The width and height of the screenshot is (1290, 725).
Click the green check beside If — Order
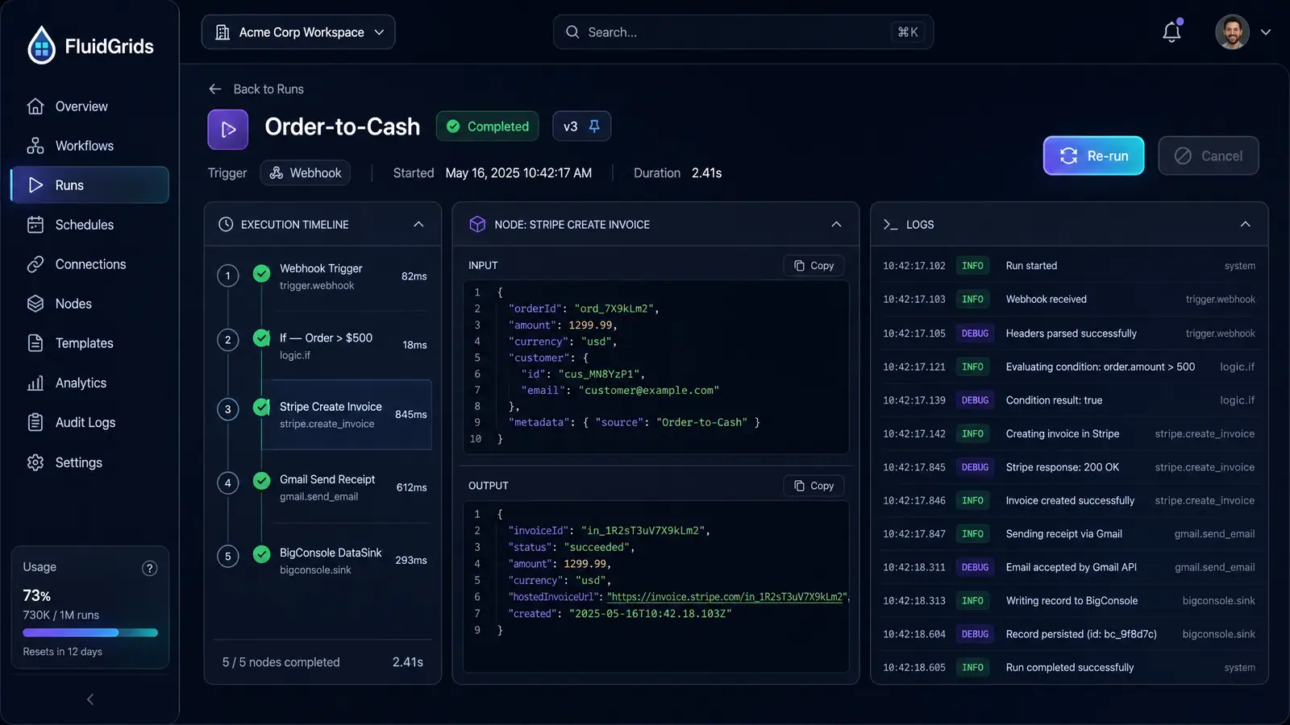[261, 338]
